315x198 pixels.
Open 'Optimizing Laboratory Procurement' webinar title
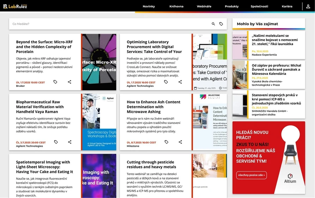154,47
